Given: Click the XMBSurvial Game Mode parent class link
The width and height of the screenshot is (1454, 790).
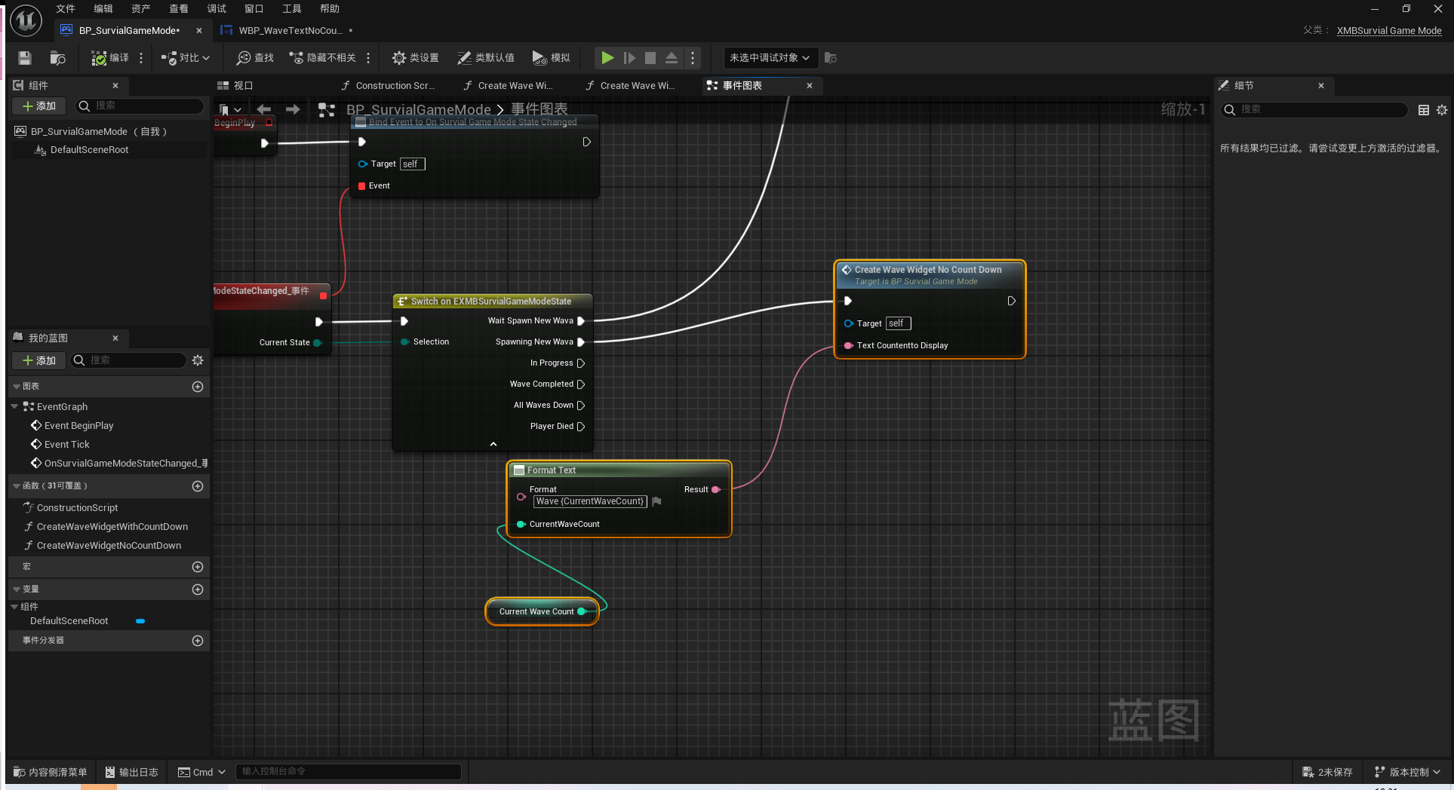Looking at the screenshot, I should 1389,31.
